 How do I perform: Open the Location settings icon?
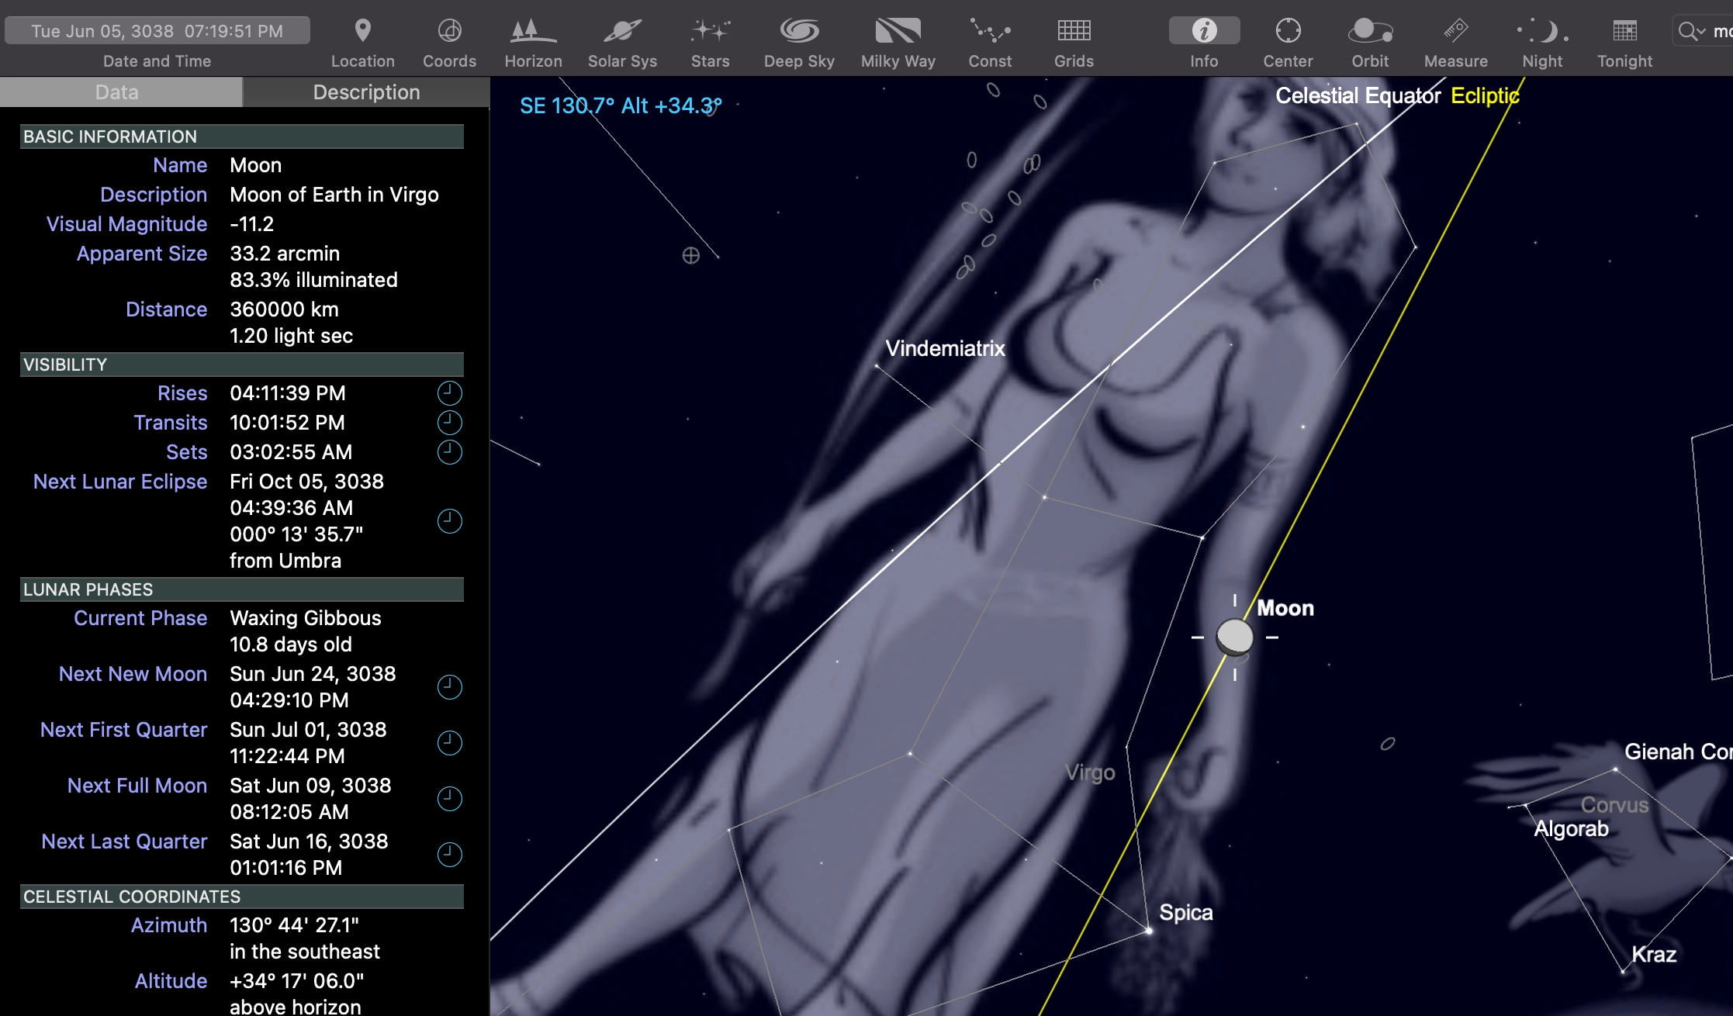point(362,31)
